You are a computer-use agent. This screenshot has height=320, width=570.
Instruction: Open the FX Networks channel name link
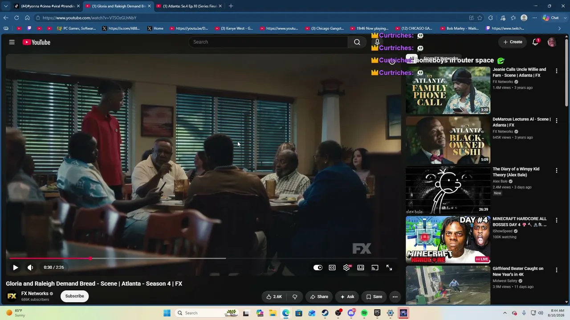click(x=35, y=293)
